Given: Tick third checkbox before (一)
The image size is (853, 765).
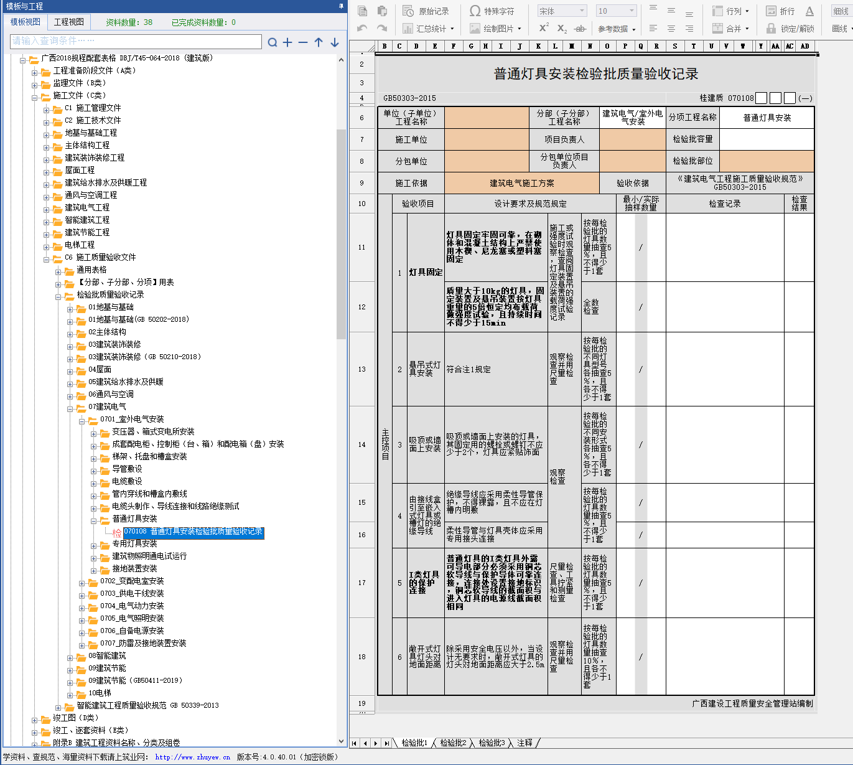Looking at the screenshot, I should (x=790, y=98).
